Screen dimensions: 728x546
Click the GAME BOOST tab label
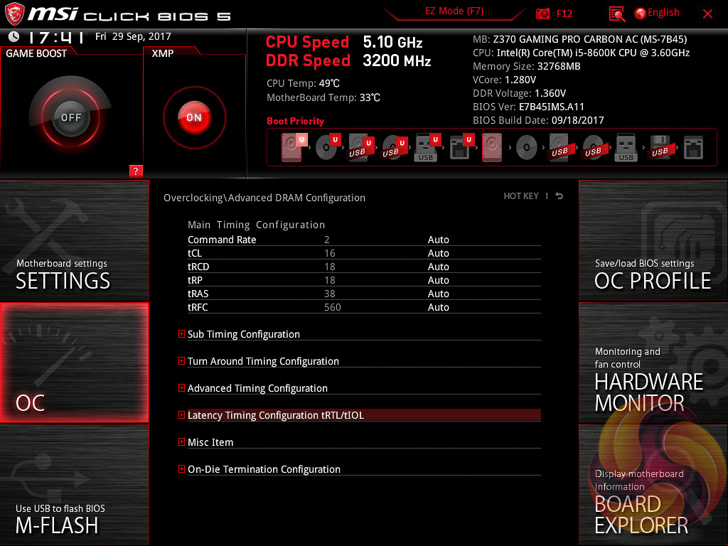pos(36,53)
